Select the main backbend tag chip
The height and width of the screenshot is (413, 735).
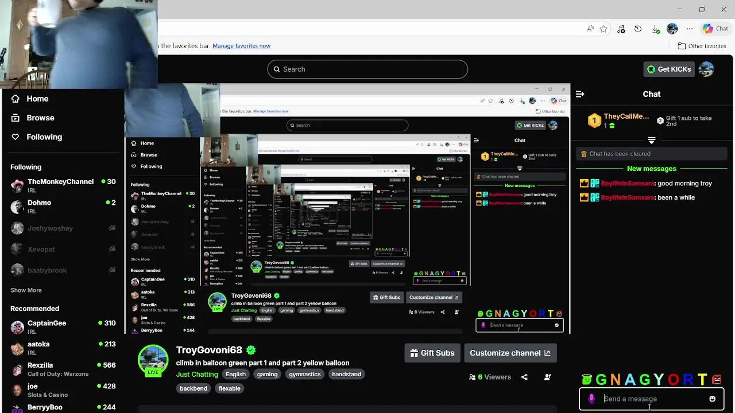[194, 388]
